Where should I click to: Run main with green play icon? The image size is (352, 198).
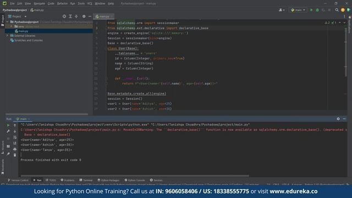pyautogui.click(x=311, y=10)
